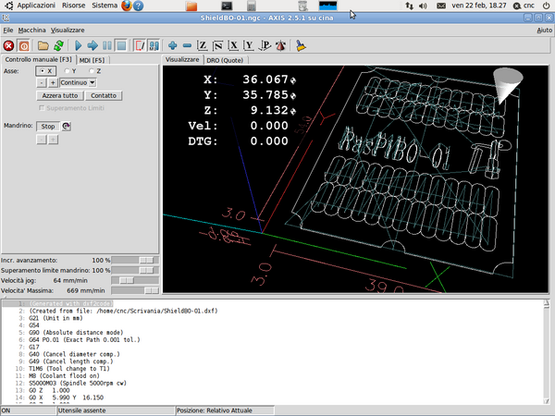Image resolution: width=555 pixels, height=416 pixels.
Task: Clear live plot with broom icon
Action: coord(301,44)
